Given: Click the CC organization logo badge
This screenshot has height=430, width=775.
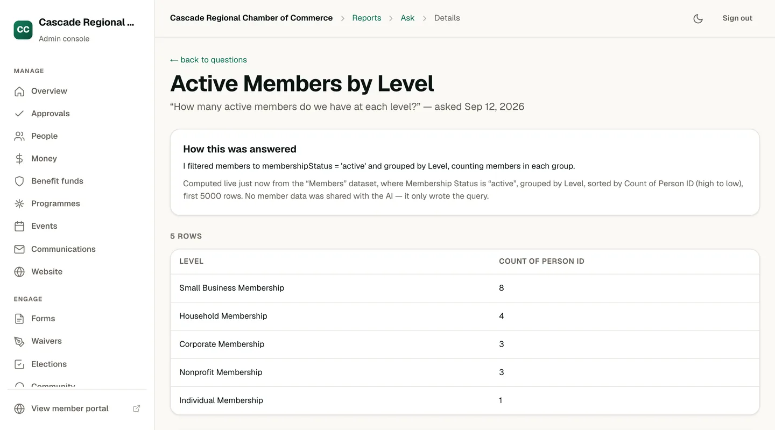Looking at the screenshot, I should pos(23,30).
